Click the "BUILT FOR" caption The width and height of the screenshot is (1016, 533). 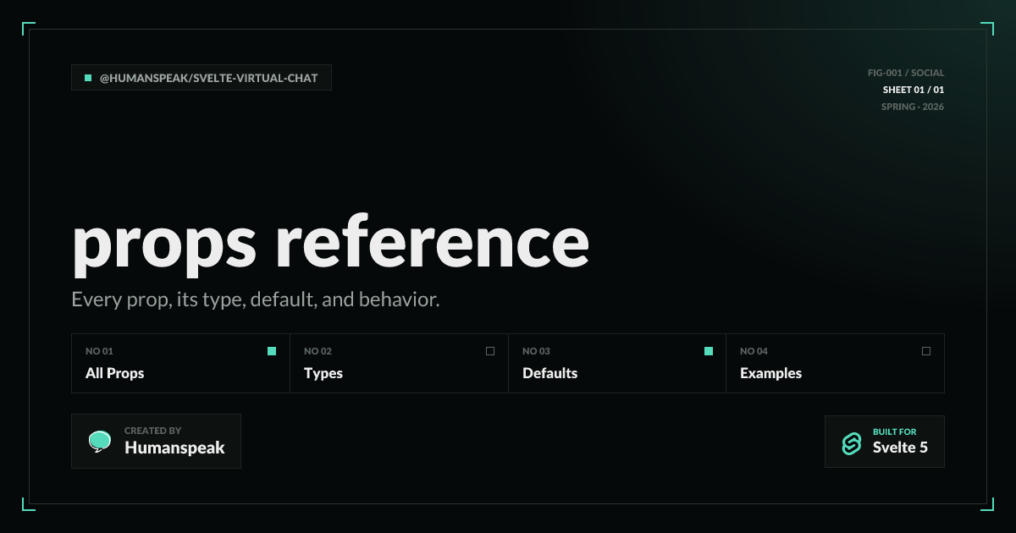[x=895, y=431]
